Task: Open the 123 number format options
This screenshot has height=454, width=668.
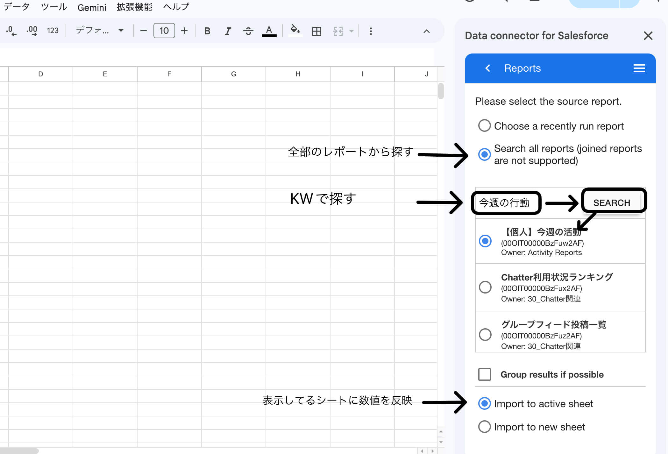Action: click(x=53, y=31)
